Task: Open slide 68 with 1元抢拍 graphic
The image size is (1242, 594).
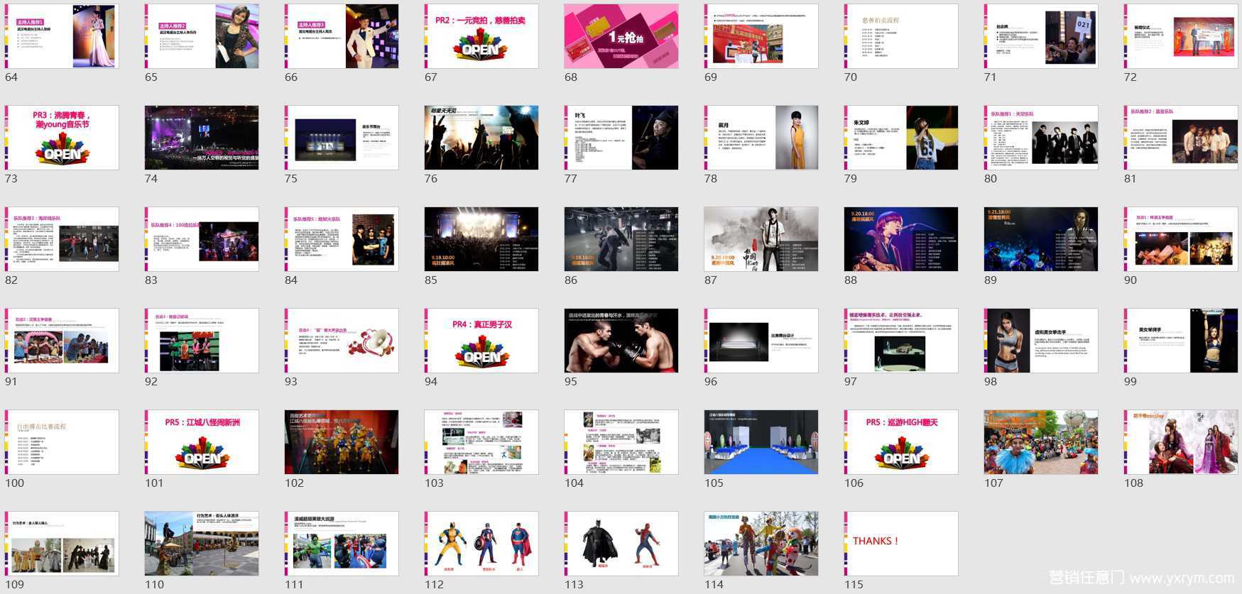Action: 621,36
